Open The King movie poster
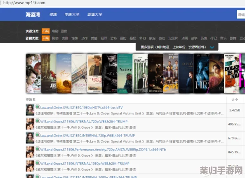Viewport: 245px width, 178px height. point(110,74)
